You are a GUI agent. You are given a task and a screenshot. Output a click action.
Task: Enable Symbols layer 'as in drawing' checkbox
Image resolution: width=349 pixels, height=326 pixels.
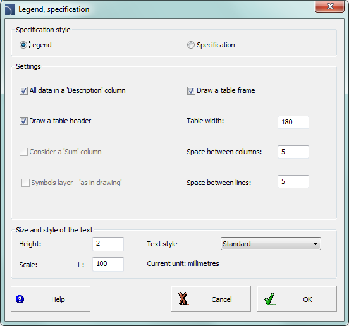tap(25, 183)
